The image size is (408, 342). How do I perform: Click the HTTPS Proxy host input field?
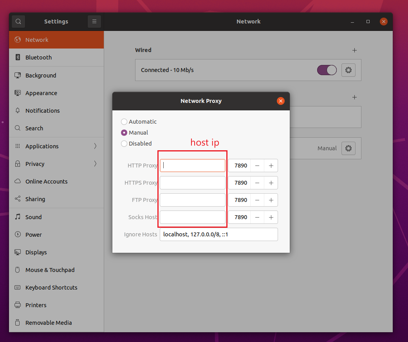tap(192, 183)
